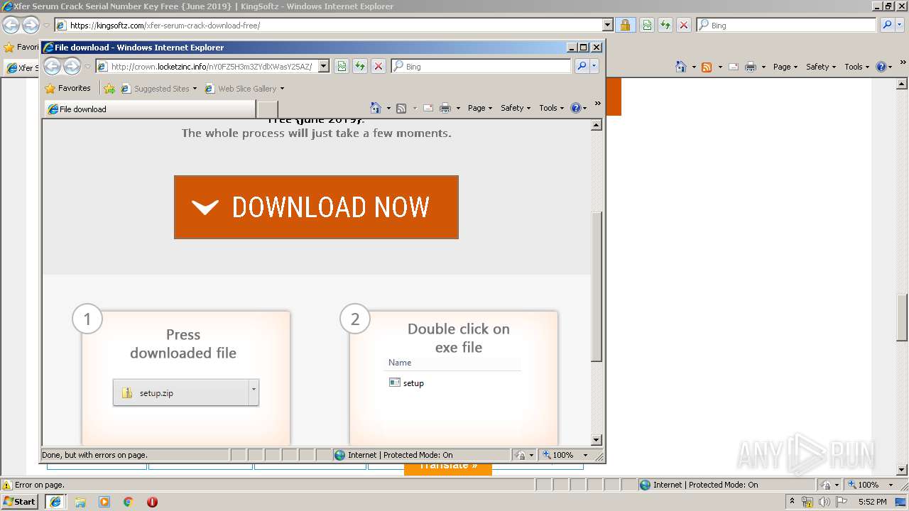The width and height of the screenshot is (909, 511).
Task: Open Favorites in the File download window
Action: coord(67,88)
